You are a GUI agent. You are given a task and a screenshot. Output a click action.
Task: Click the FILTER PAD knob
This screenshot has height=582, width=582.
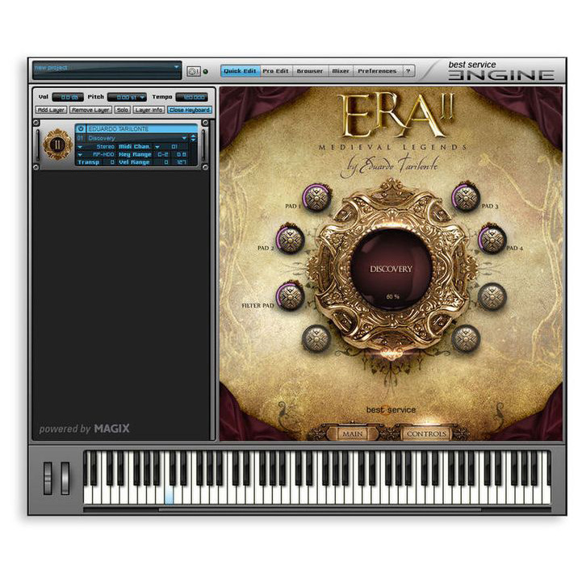point(291,296)
